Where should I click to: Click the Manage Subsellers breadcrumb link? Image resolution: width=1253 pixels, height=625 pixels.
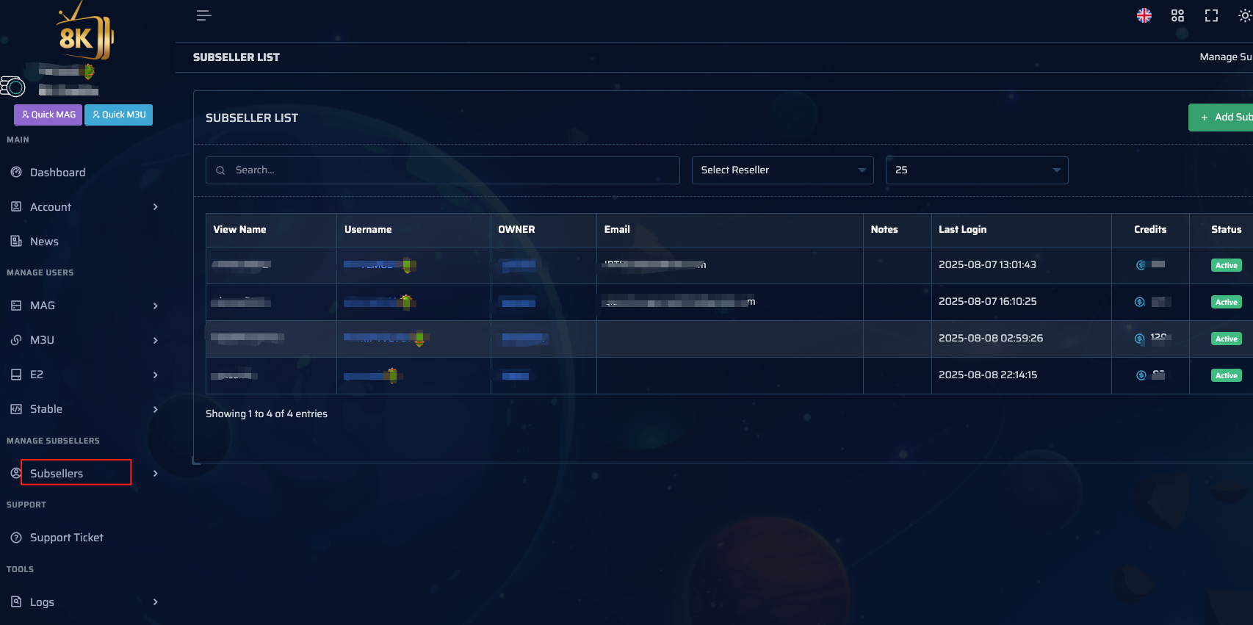(1226, 57)
